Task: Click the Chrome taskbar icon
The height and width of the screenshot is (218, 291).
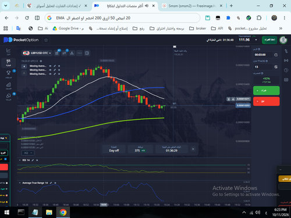Action: pos(63,213)
